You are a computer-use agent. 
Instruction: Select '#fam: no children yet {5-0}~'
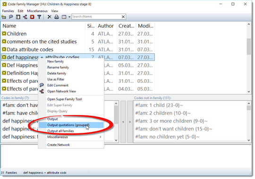[167, 137]
